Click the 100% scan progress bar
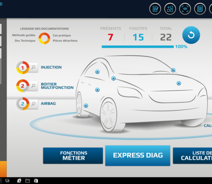Image resolution: width=212 pixels, height=184 pixels. click(138, 46)
